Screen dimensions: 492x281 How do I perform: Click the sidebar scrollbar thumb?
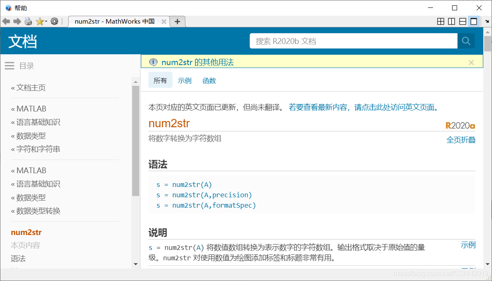[x=135, y=141]
